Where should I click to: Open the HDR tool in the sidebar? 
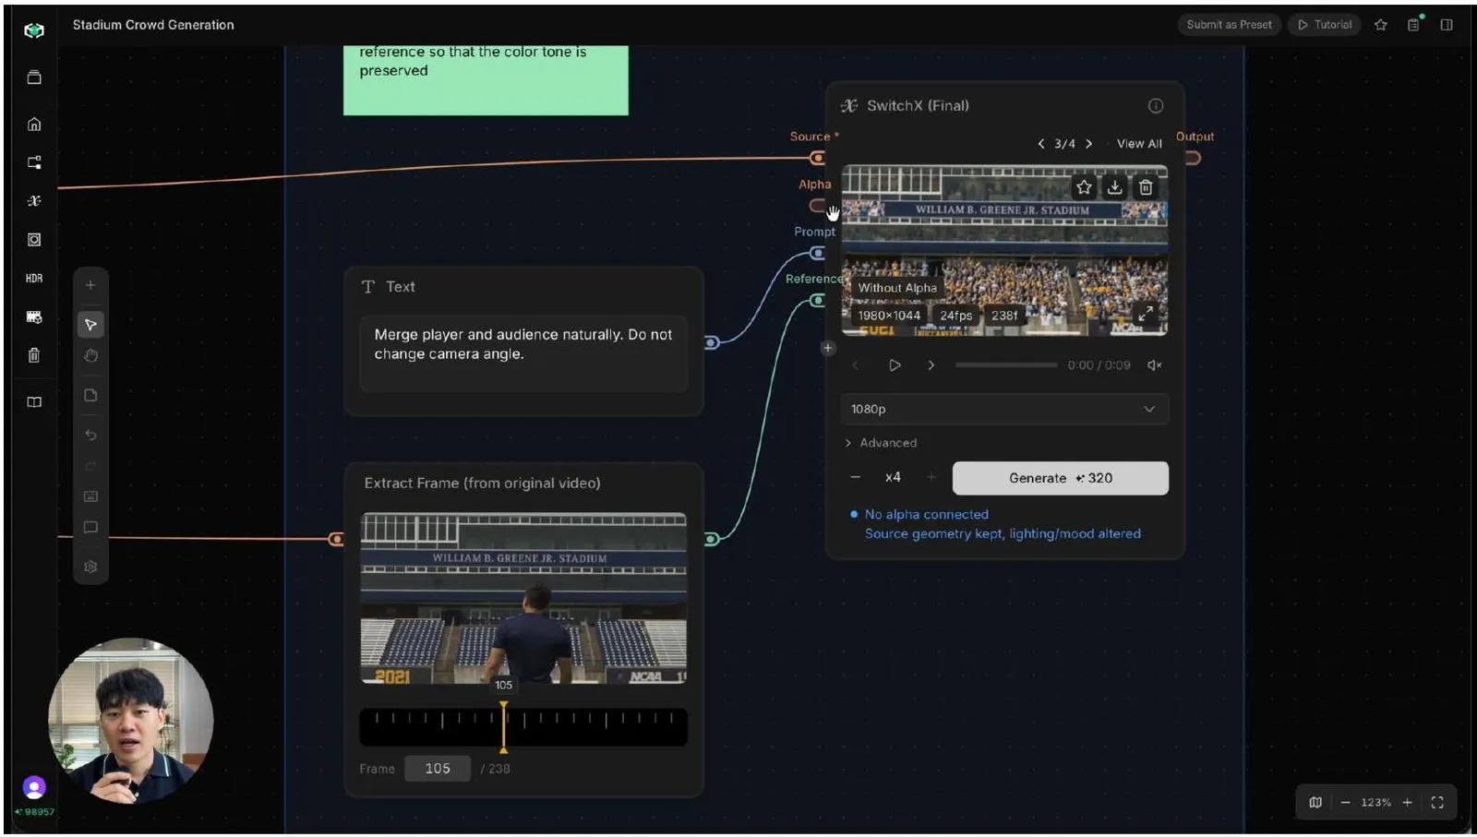tap(34, 278)
